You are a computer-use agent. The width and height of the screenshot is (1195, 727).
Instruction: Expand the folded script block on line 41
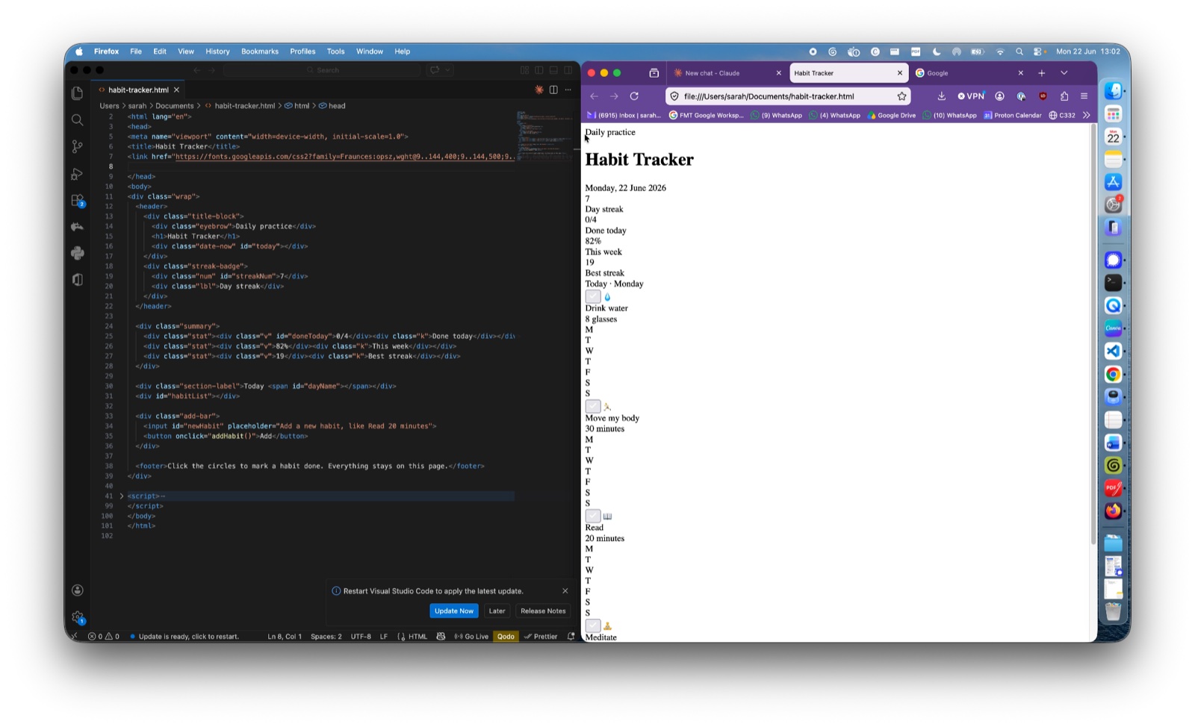(122, 496)
